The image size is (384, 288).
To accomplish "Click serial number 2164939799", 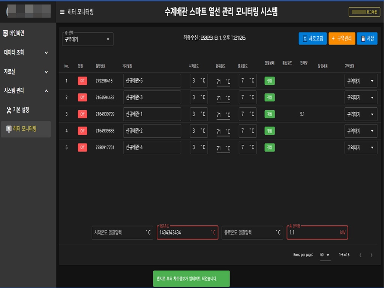I will (105, 114).
